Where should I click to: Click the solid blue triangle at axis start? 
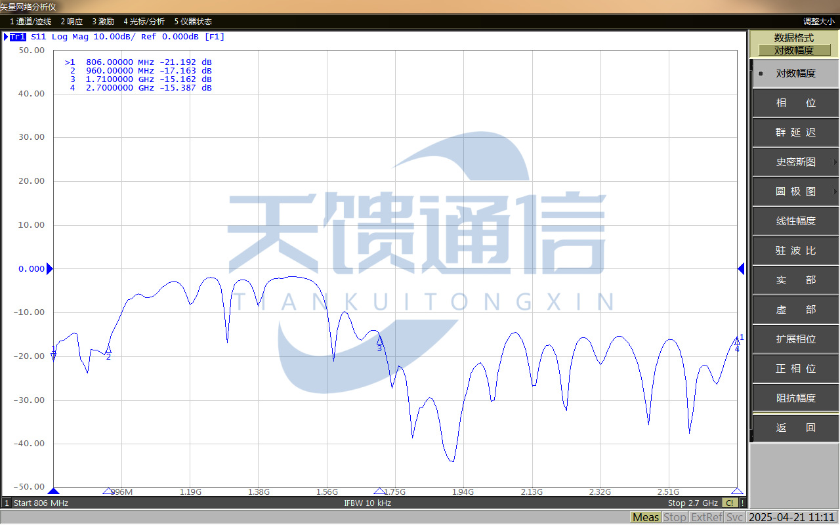(54, 491)
